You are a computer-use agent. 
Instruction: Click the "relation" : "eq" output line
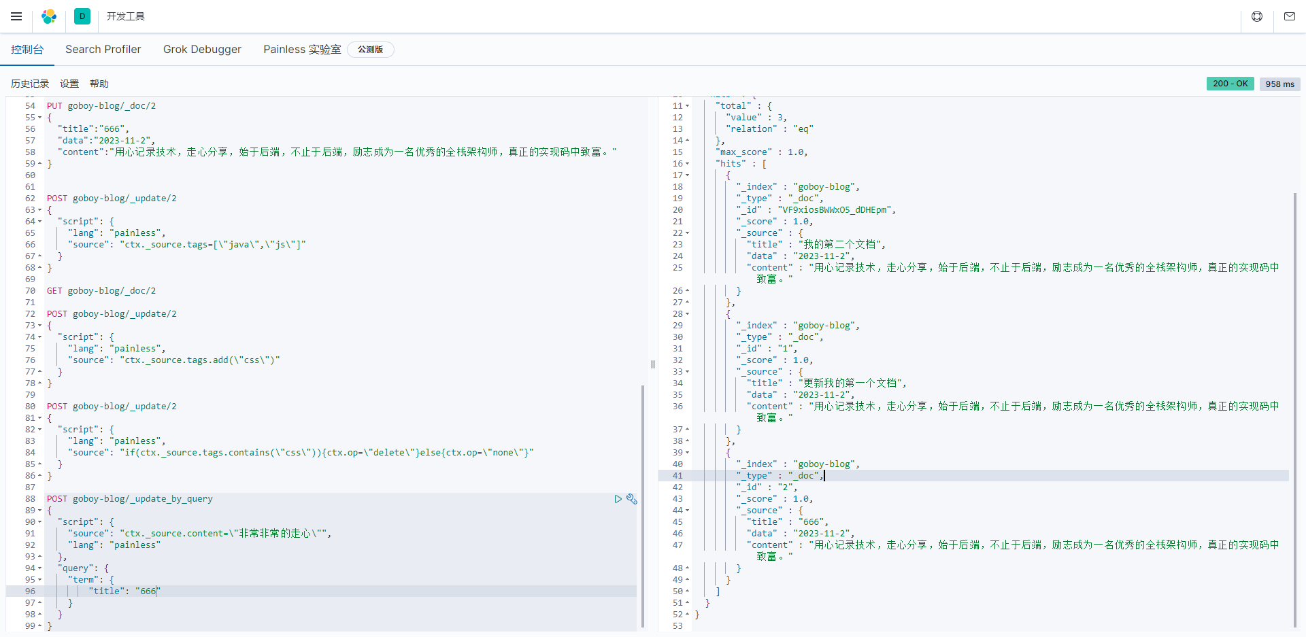coord(769,129)
